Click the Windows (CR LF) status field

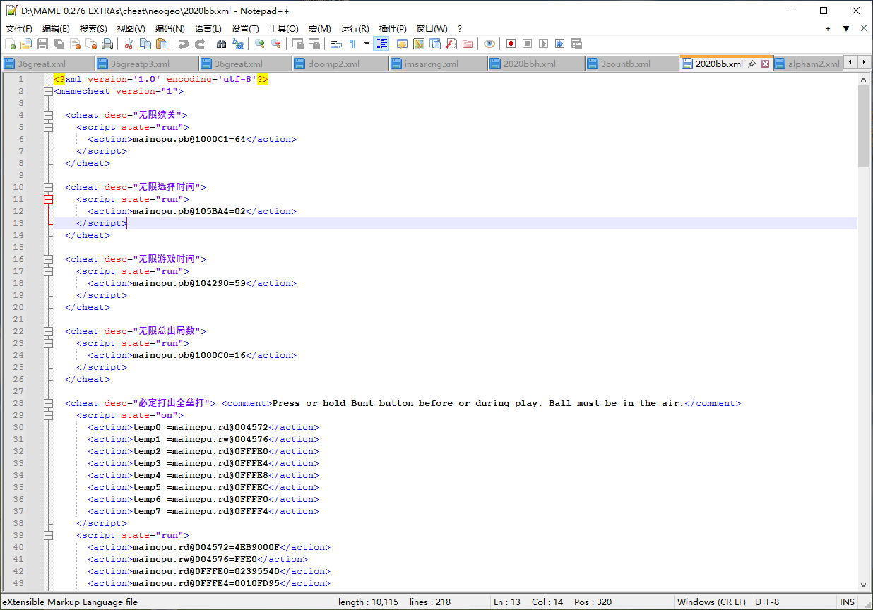click(711, 602)
